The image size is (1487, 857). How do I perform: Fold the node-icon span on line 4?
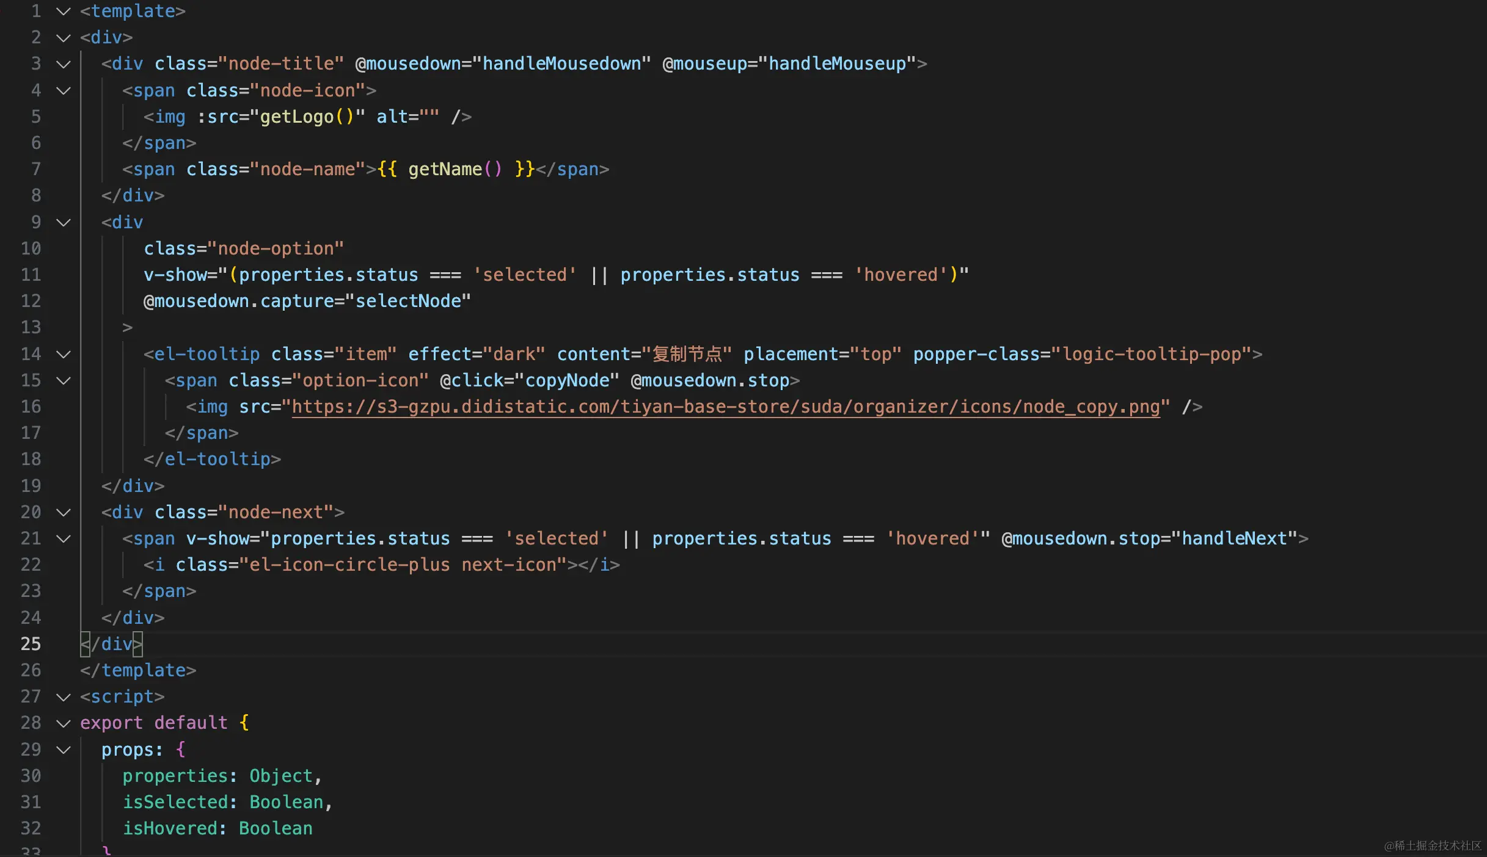[64, 90]
